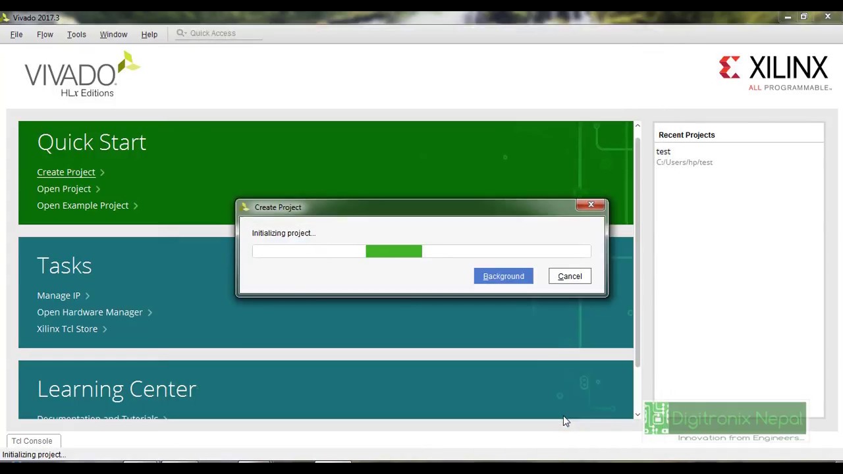Click the Quick Start heading
Image resolution: width=843 pixels, height=474 pixels.
pos(92,142)
